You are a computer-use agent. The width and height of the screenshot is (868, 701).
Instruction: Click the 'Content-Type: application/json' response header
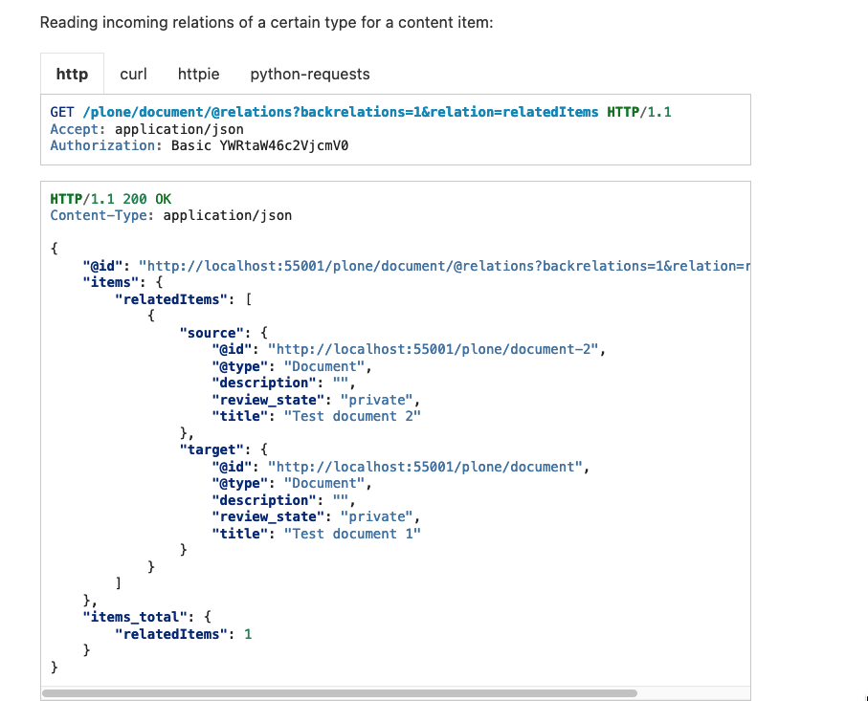click(171, 216)
